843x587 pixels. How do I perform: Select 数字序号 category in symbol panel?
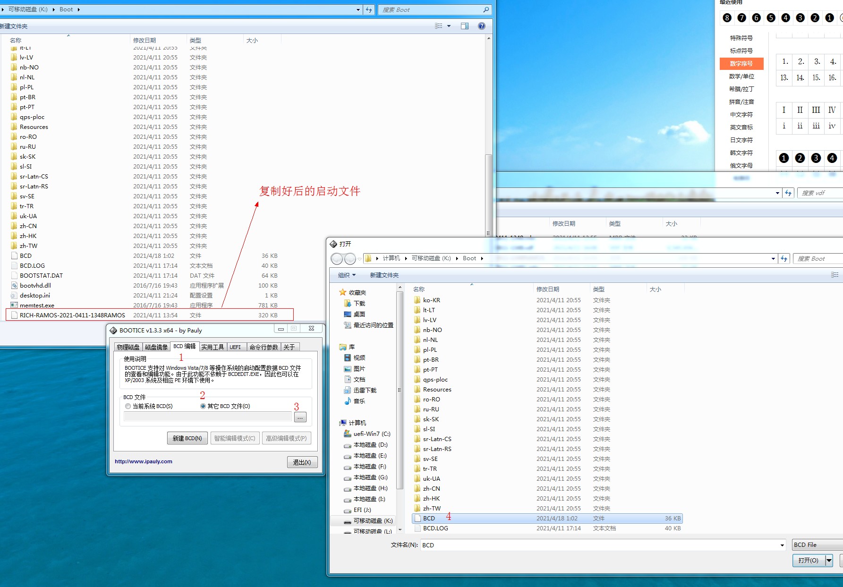point(741,64)
